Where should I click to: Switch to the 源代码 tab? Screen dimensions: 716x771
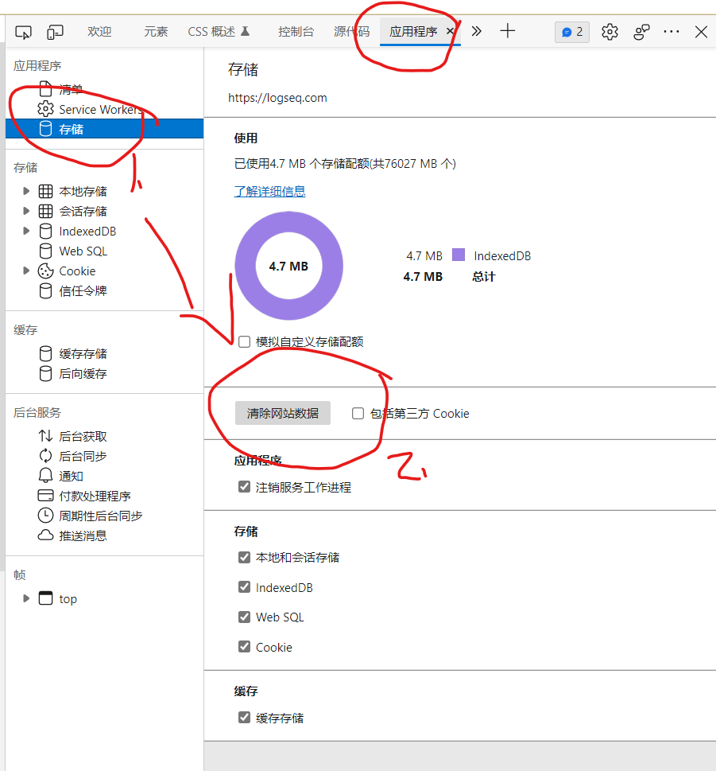[x=351, y=32]
